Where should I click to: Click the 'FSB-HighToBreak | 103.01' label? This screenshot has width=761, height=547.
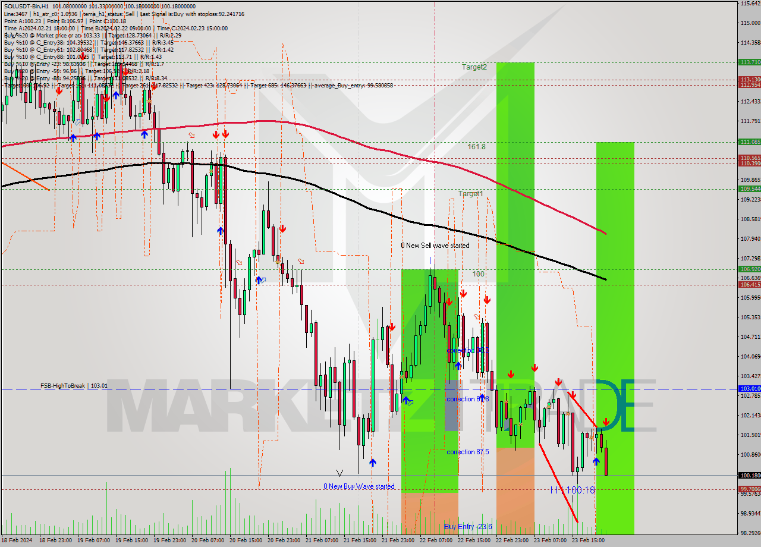pyautogui.click(x=74, y=385)
